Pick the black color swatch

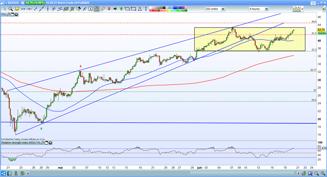(x=164, y=8)
